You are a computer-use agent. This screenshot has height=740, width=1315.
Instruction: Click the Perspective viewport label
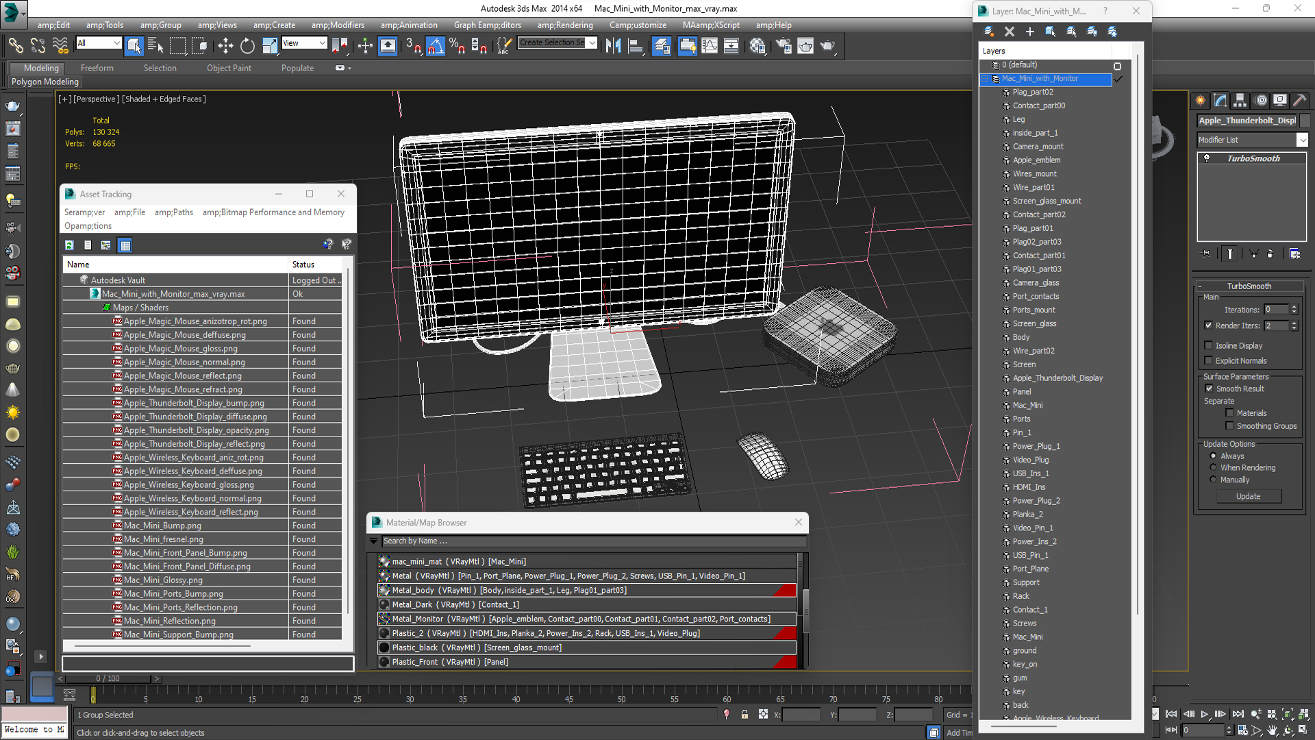(x=97, y=99)
